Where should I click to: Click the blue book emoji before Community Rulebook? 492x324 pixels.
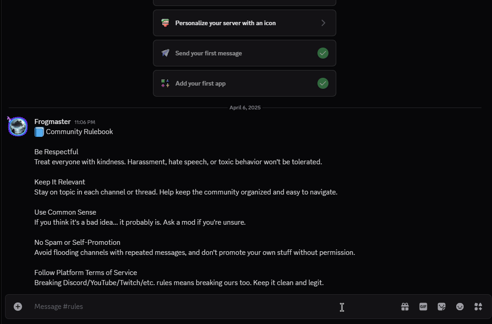pyautogui.click(x=39, y=132)
